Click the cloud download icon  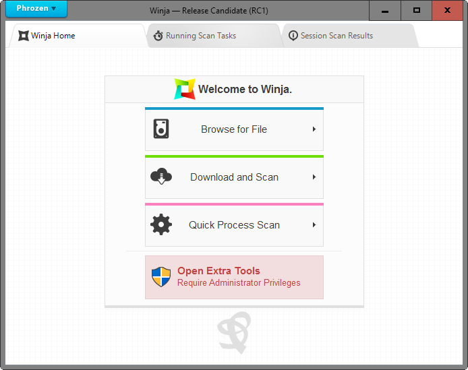point(161,177)
